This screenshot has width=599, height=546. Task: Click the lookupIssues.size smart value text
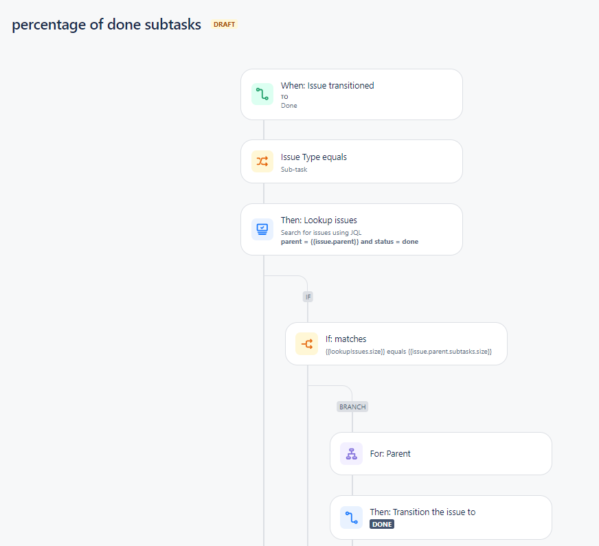tap(355, 351)
